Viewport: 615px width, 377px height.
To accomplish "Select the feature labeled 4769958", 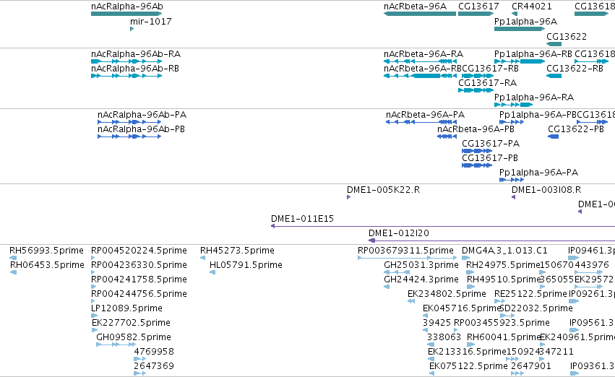I will coord(154,352).
